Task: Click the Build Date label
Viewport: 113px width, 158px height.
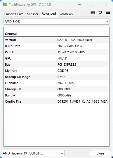Action: click(13, 46)
